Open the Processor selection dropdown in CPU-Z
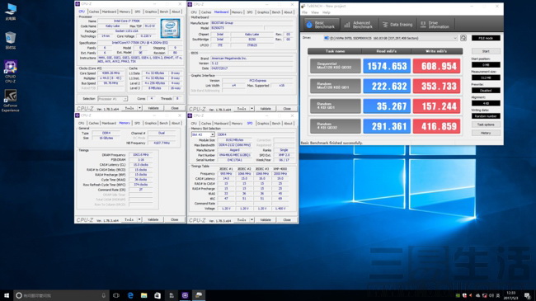The height and width of the screenshot is (301, 536). pyautogui.click(x=112, y=98)
